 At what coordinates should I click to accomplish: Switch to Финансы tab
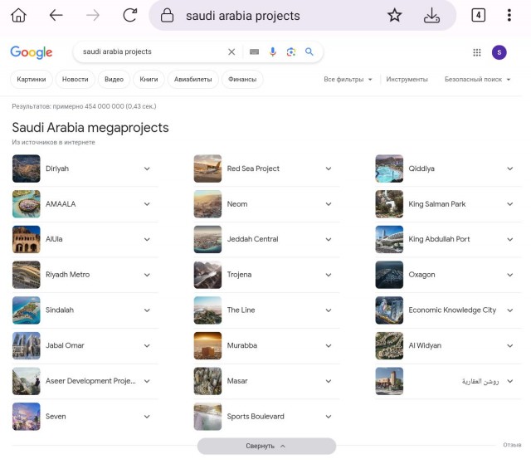(242, 80)
